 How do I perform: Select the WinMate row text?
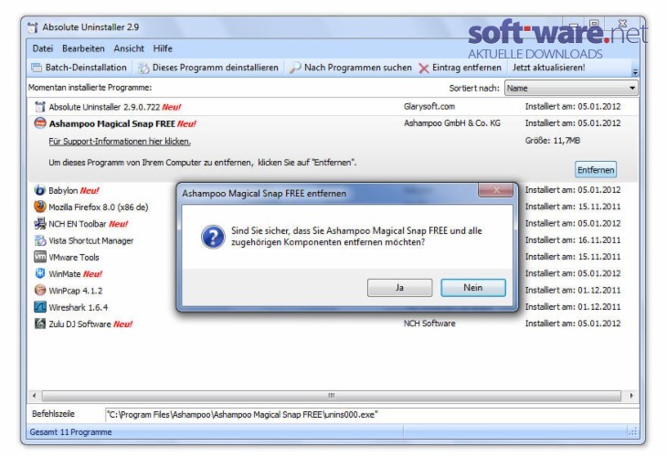64,274
